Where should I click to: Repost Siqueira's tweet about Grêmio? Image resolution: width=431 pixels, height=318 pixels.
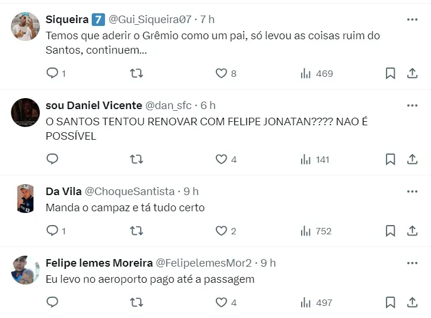[137, 73]
